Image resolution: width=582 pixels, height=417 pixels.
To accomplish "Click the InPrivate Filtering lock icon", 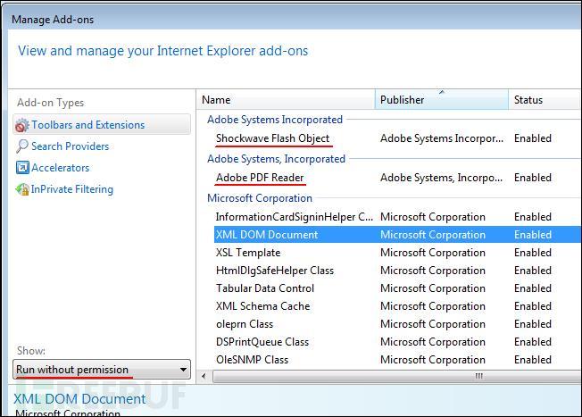I will [22, 189].
